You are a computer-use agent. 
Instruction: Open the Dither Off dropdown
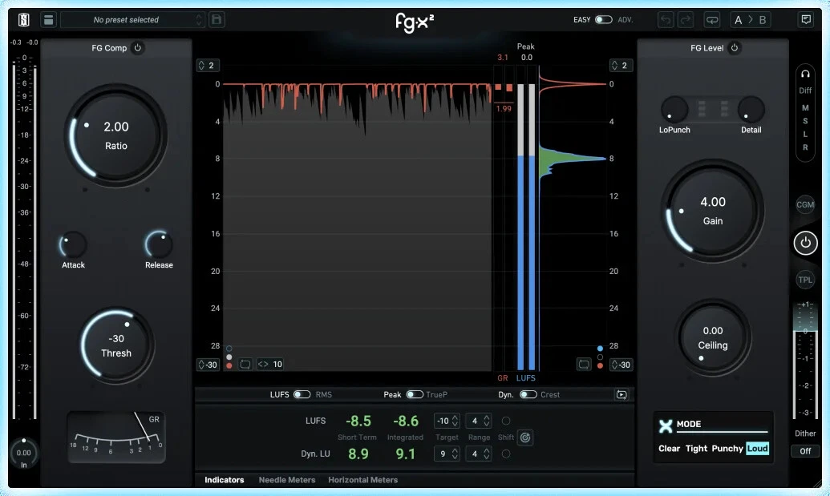click(x=805, y=451)
